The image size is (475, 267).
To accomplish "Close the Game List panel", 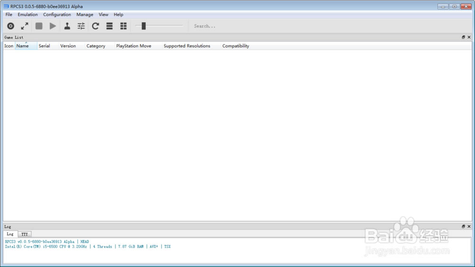I will pyautogui.click(x=469, y=37).
